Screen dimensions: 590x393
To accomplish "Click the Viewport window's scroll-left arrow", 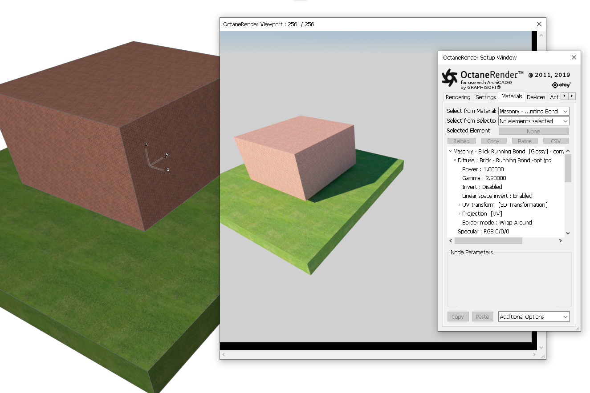I will (x=224, y=355).
